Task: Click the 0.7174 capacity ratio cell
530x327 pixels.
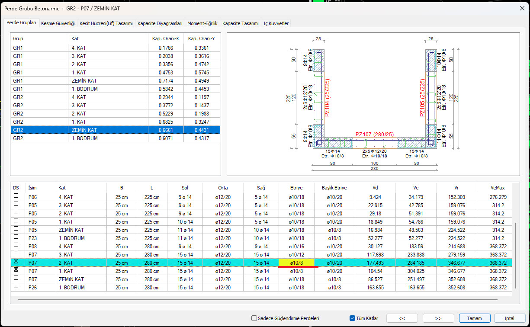Action: [165, 81]
